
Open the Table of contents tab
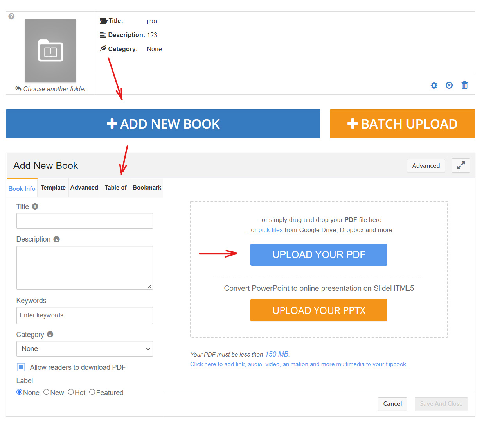(115, 188)
